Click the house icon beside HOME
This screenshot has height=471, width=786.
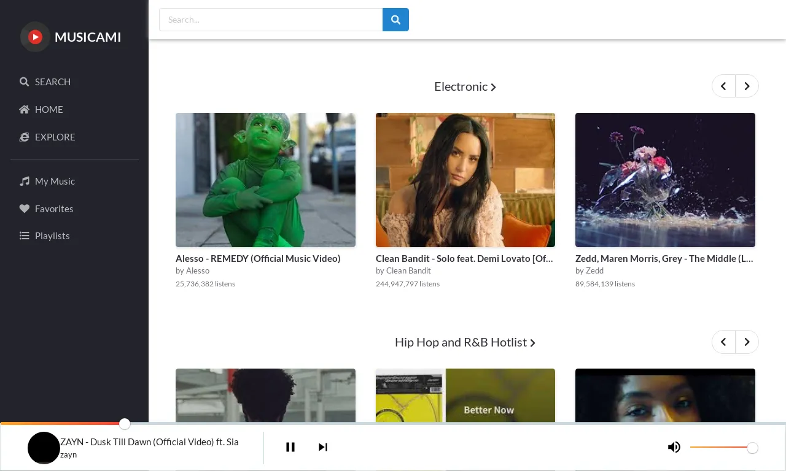point(24,109)
